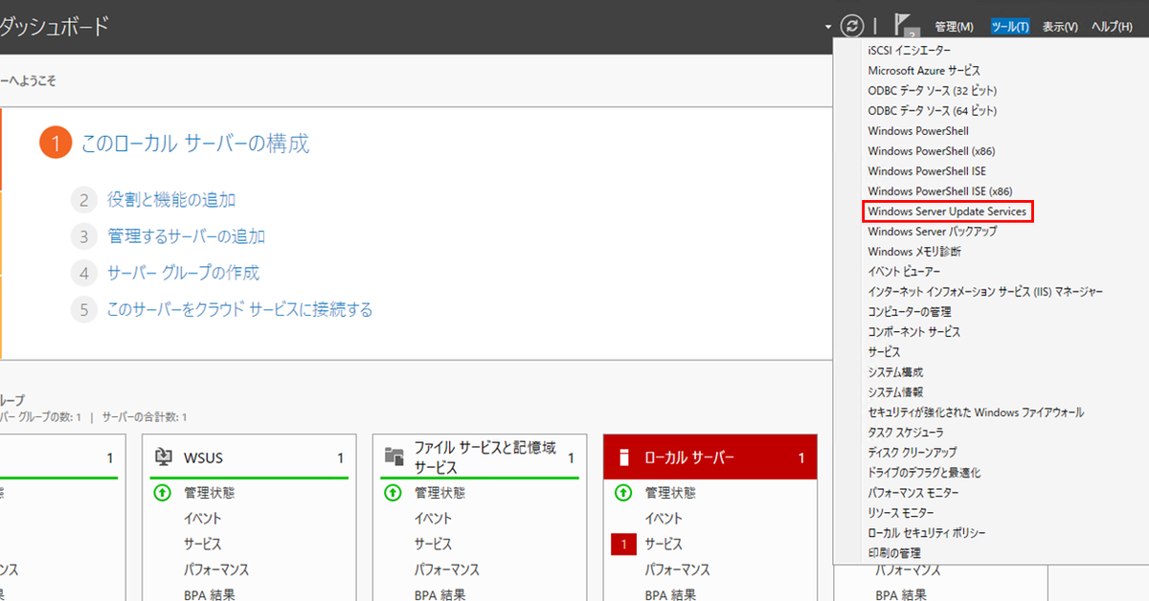This screenshot has height=601, width=1149.
Task: Click イベント in File Services tile
Action: [433, 518]
